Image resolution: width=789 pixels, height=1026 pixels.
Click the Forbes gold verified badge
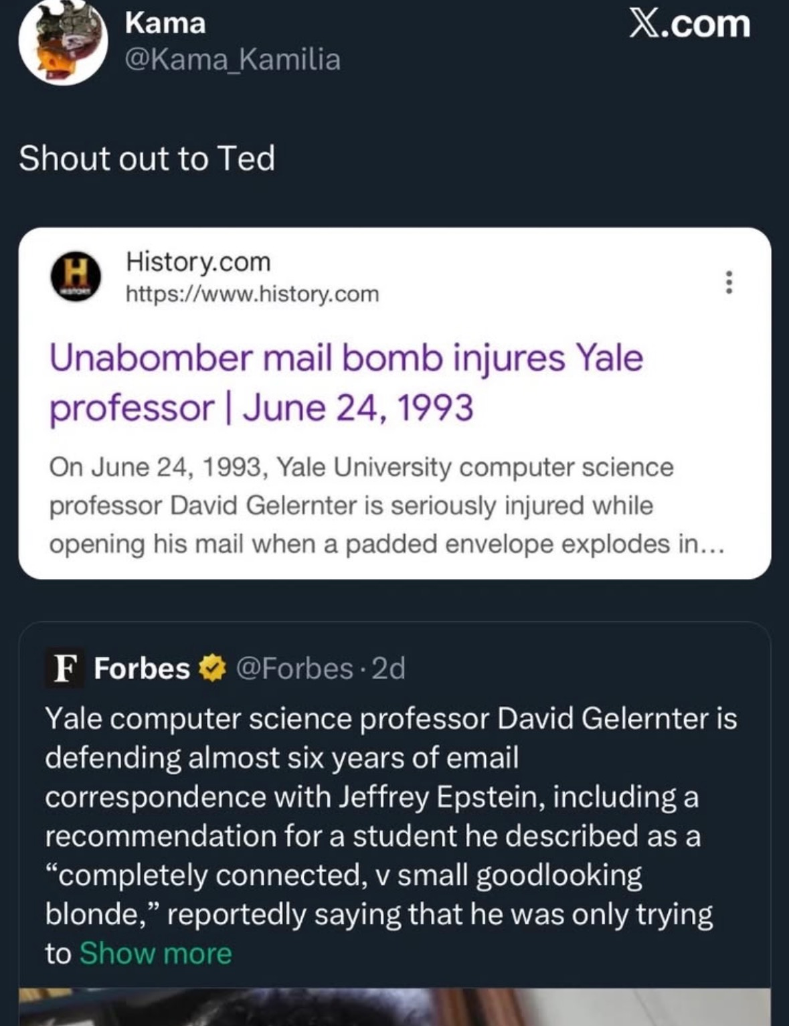[x=212, y=669]
